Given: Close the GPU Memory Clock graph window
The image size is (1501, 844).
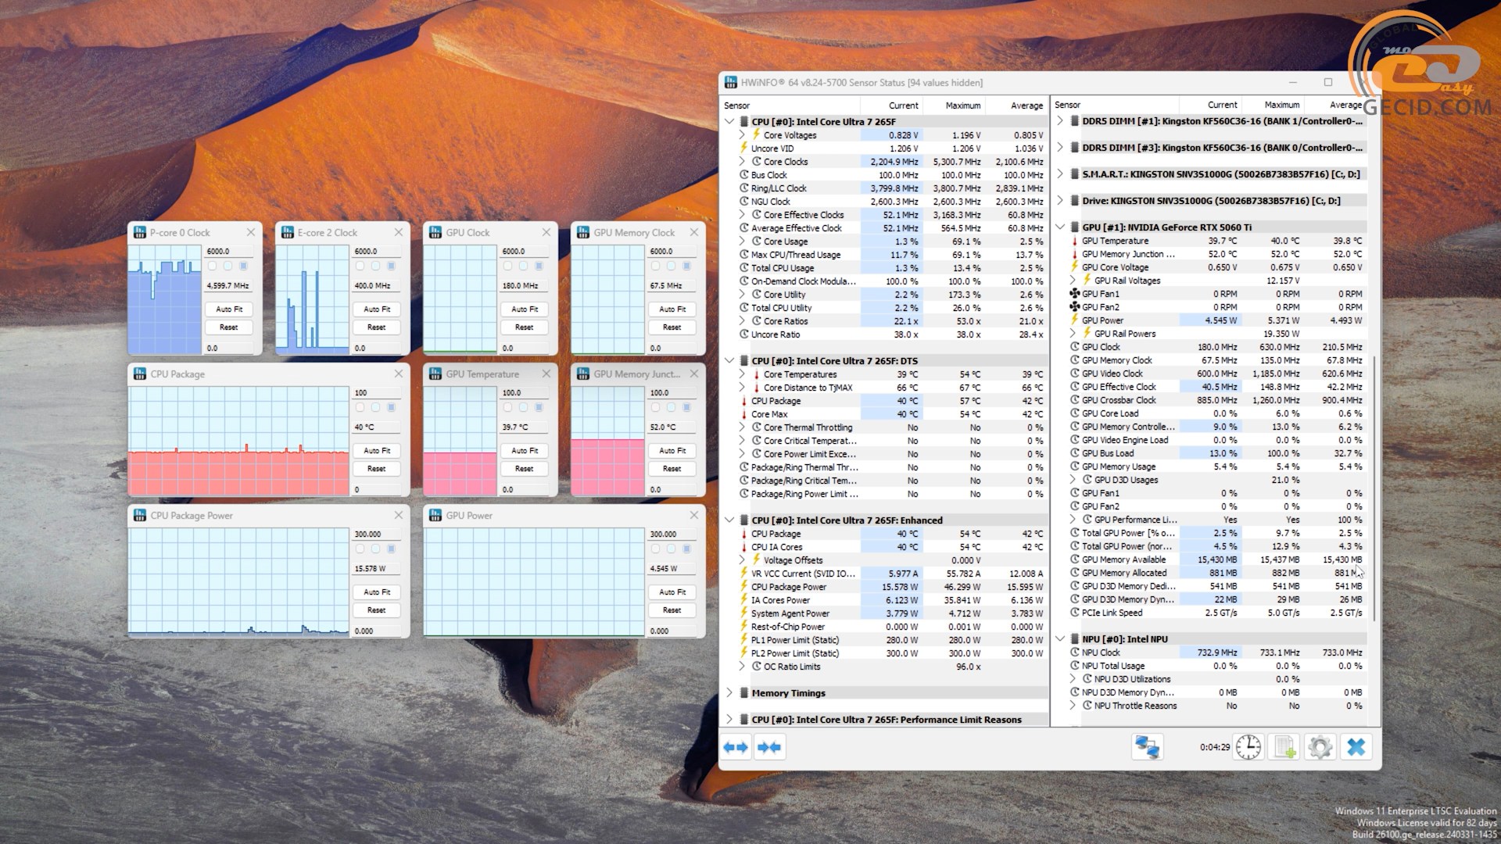Looking at the screenshot, I should pos(694,232).
